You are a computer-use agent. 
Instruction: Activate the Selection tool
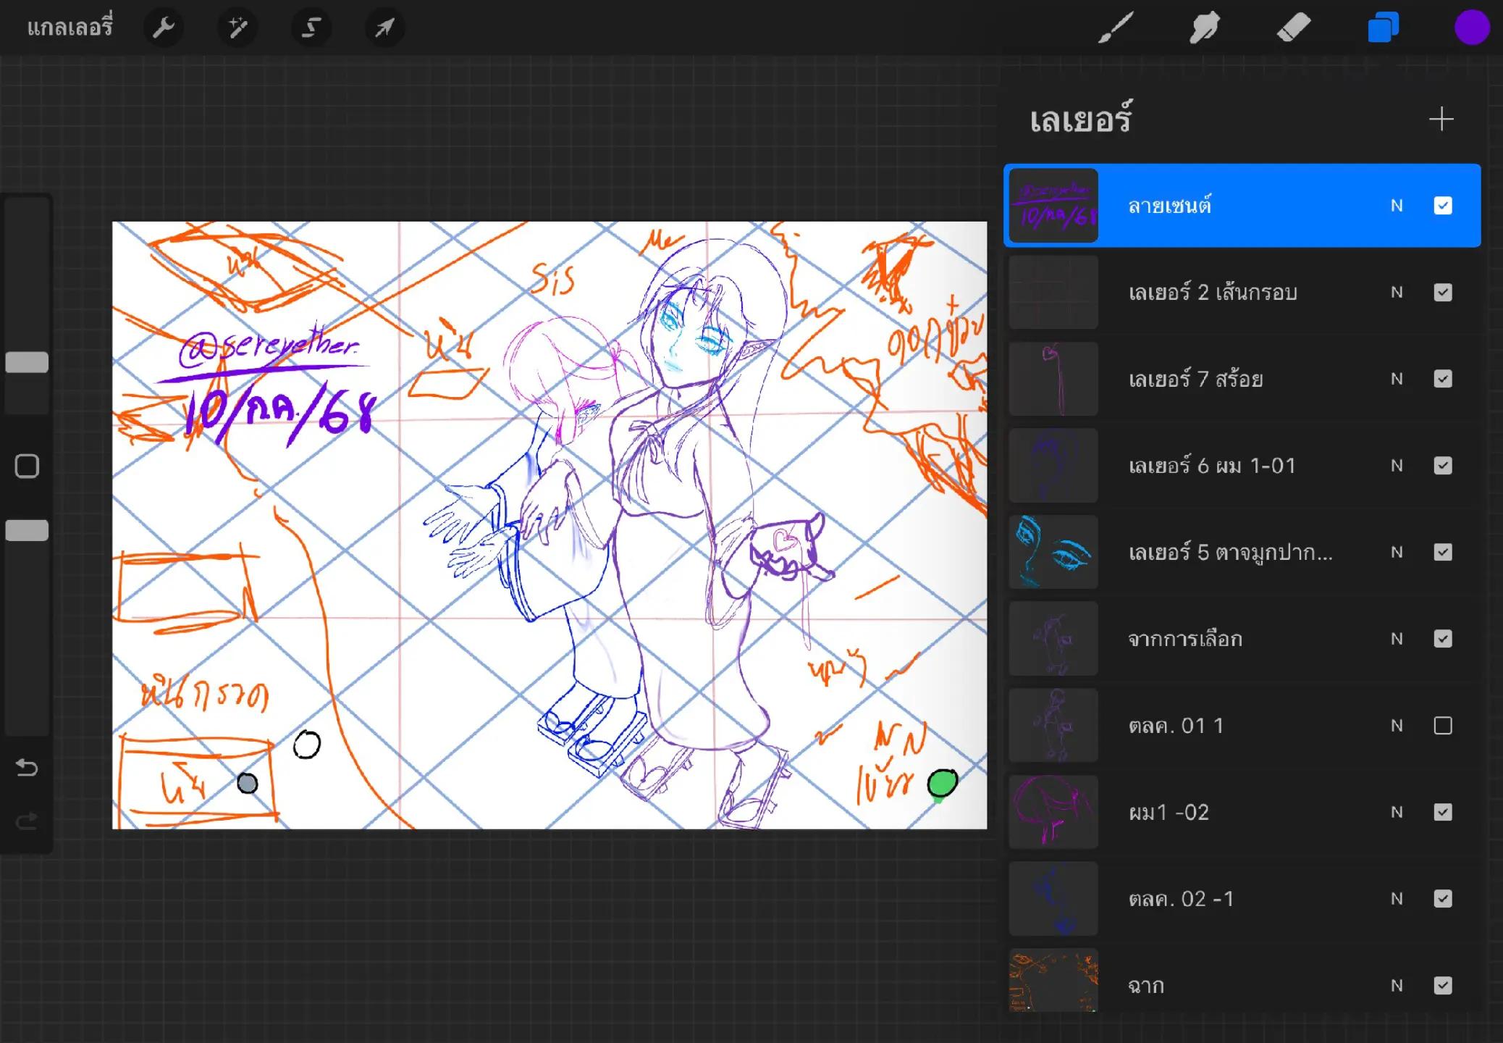point(311,28)
